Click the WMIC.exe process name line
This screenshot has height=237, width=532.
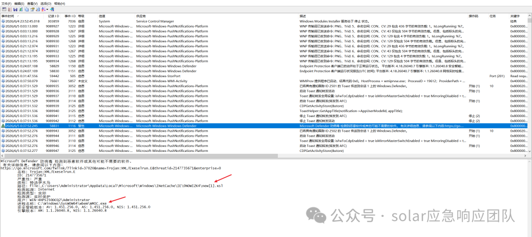pos(62,203)
